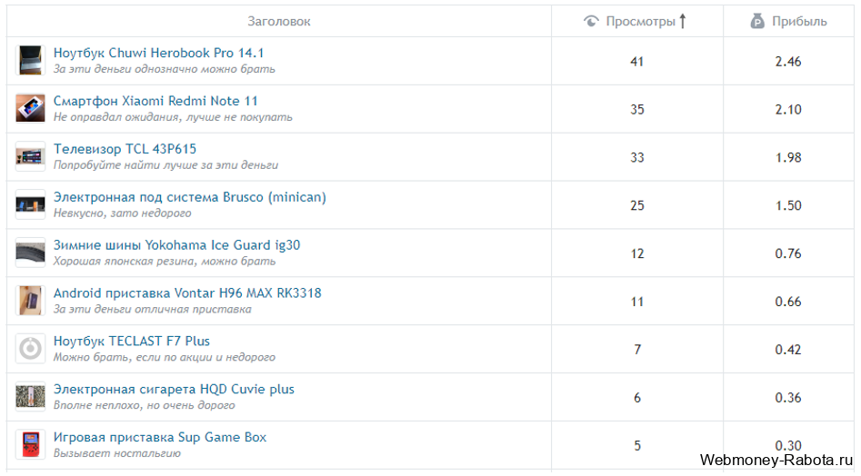Screen dimensions: 861x476
Task: Open review Электронная сигарета HQD Cuvie plus
Action: [174, 390]
